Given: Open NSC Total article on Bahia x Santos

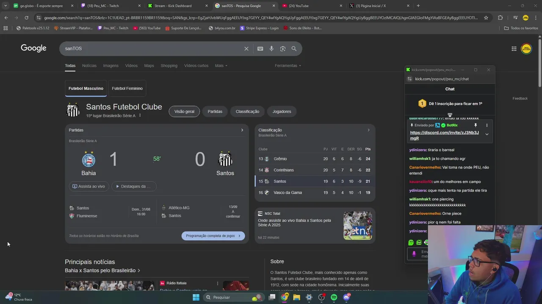Looking at the screenshot, I should [x=294, y=223].
